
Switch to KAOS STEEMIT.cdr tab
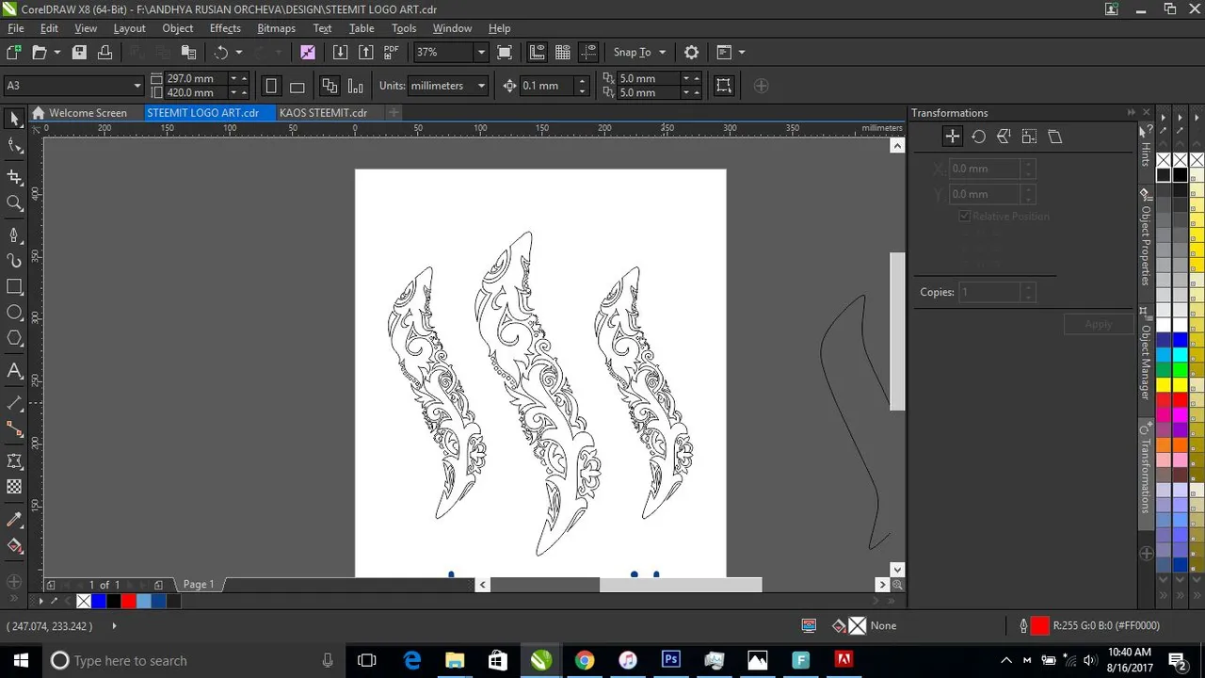pos(323,113)
